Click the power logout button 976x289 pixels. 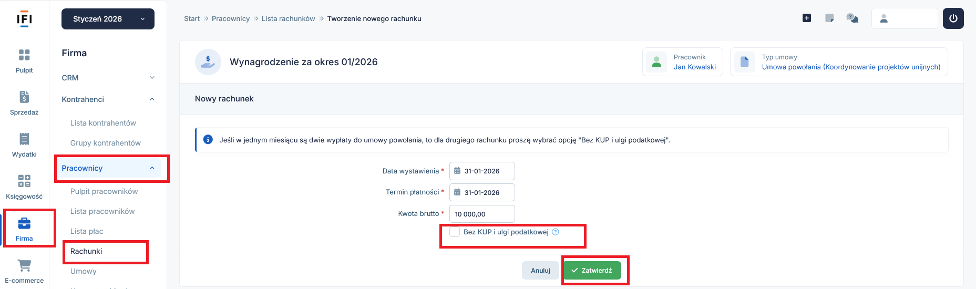click(953, 18)
